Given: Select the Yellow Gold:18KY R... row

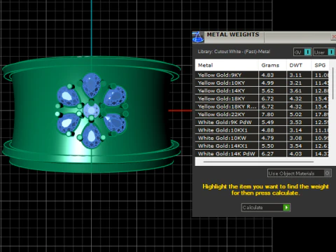Looking at the screenshot, I should tap(262, 106).
